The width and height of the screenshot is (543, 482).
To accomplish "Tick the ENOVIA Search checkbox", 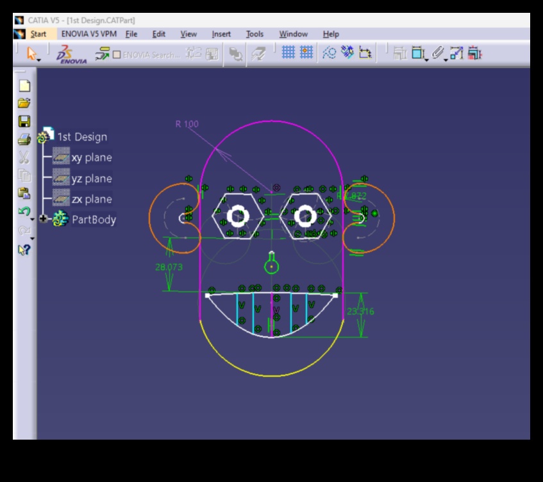I will 117,55.
